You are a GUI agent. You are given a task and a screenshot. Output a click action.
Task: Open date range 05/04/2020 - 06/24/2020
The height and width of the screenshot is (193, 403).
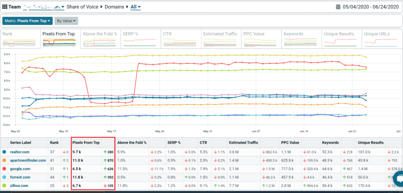[x=371, y=7]
